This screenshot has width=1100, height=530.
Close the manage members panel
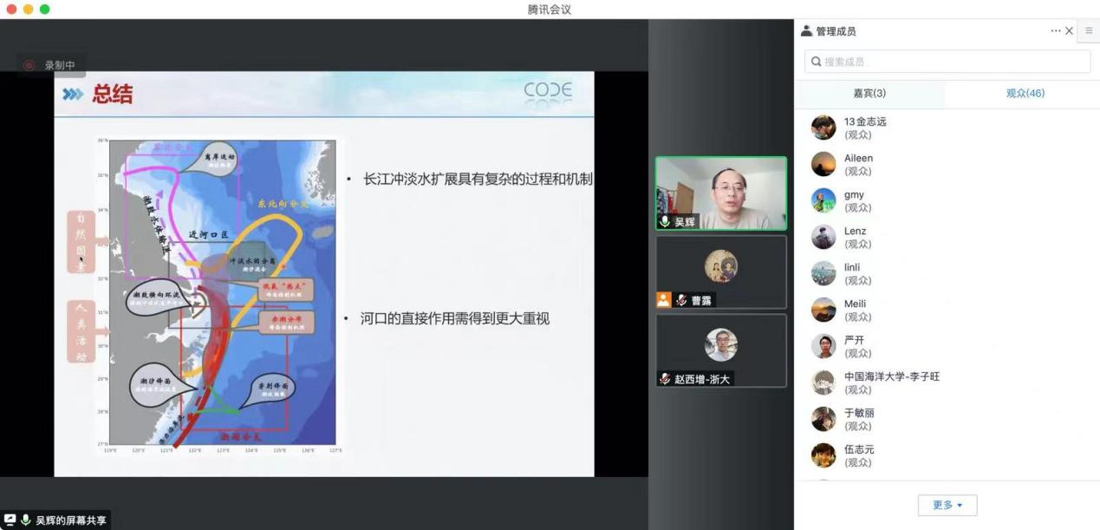click(1069, 31)
